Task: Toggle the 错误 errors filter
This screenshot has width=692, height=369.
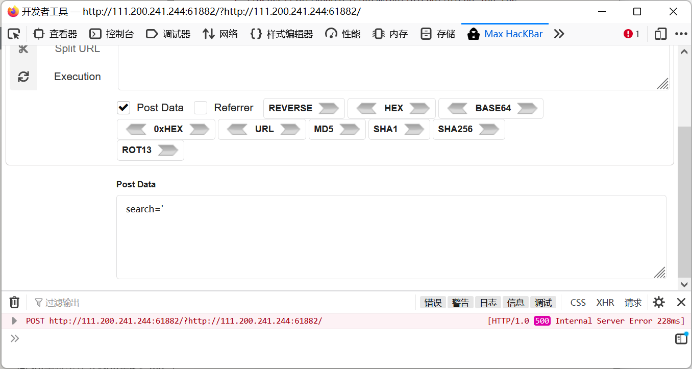Action: point(433,303)
